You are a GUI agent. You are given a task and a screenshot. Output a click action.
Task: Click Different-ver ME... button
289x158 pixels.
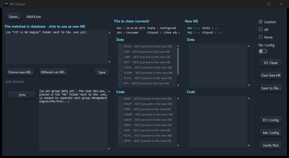pyautogui.click(x=54, y=72)
